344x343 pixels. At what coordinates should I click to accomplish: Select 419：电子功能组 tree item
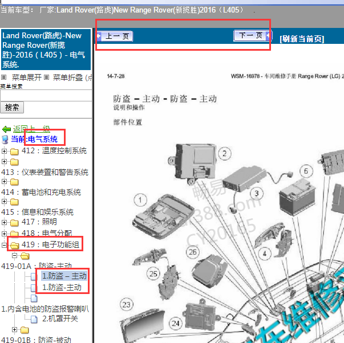click(50, 244)
